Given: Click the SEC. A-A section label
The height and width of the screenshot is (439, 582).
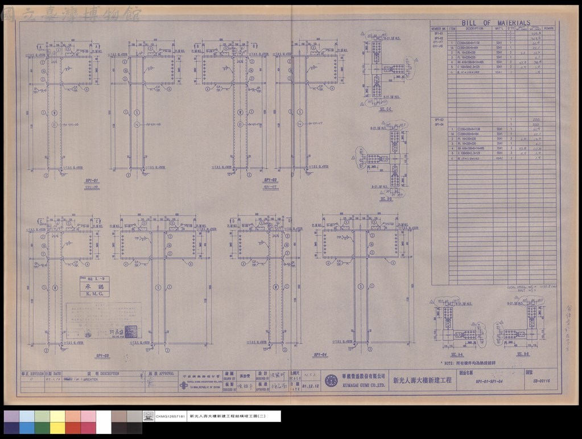Looking at the screenshot, I should pos(456,355).
